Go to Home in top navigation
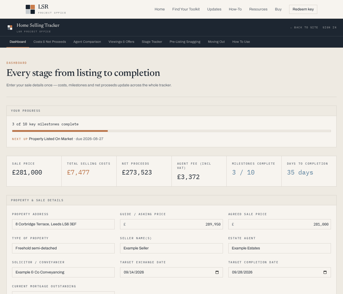The width and height of the screenshot is (343, 294). tap(160, 9)
